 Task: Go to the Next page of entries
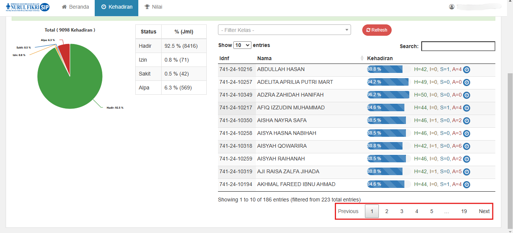484,211
